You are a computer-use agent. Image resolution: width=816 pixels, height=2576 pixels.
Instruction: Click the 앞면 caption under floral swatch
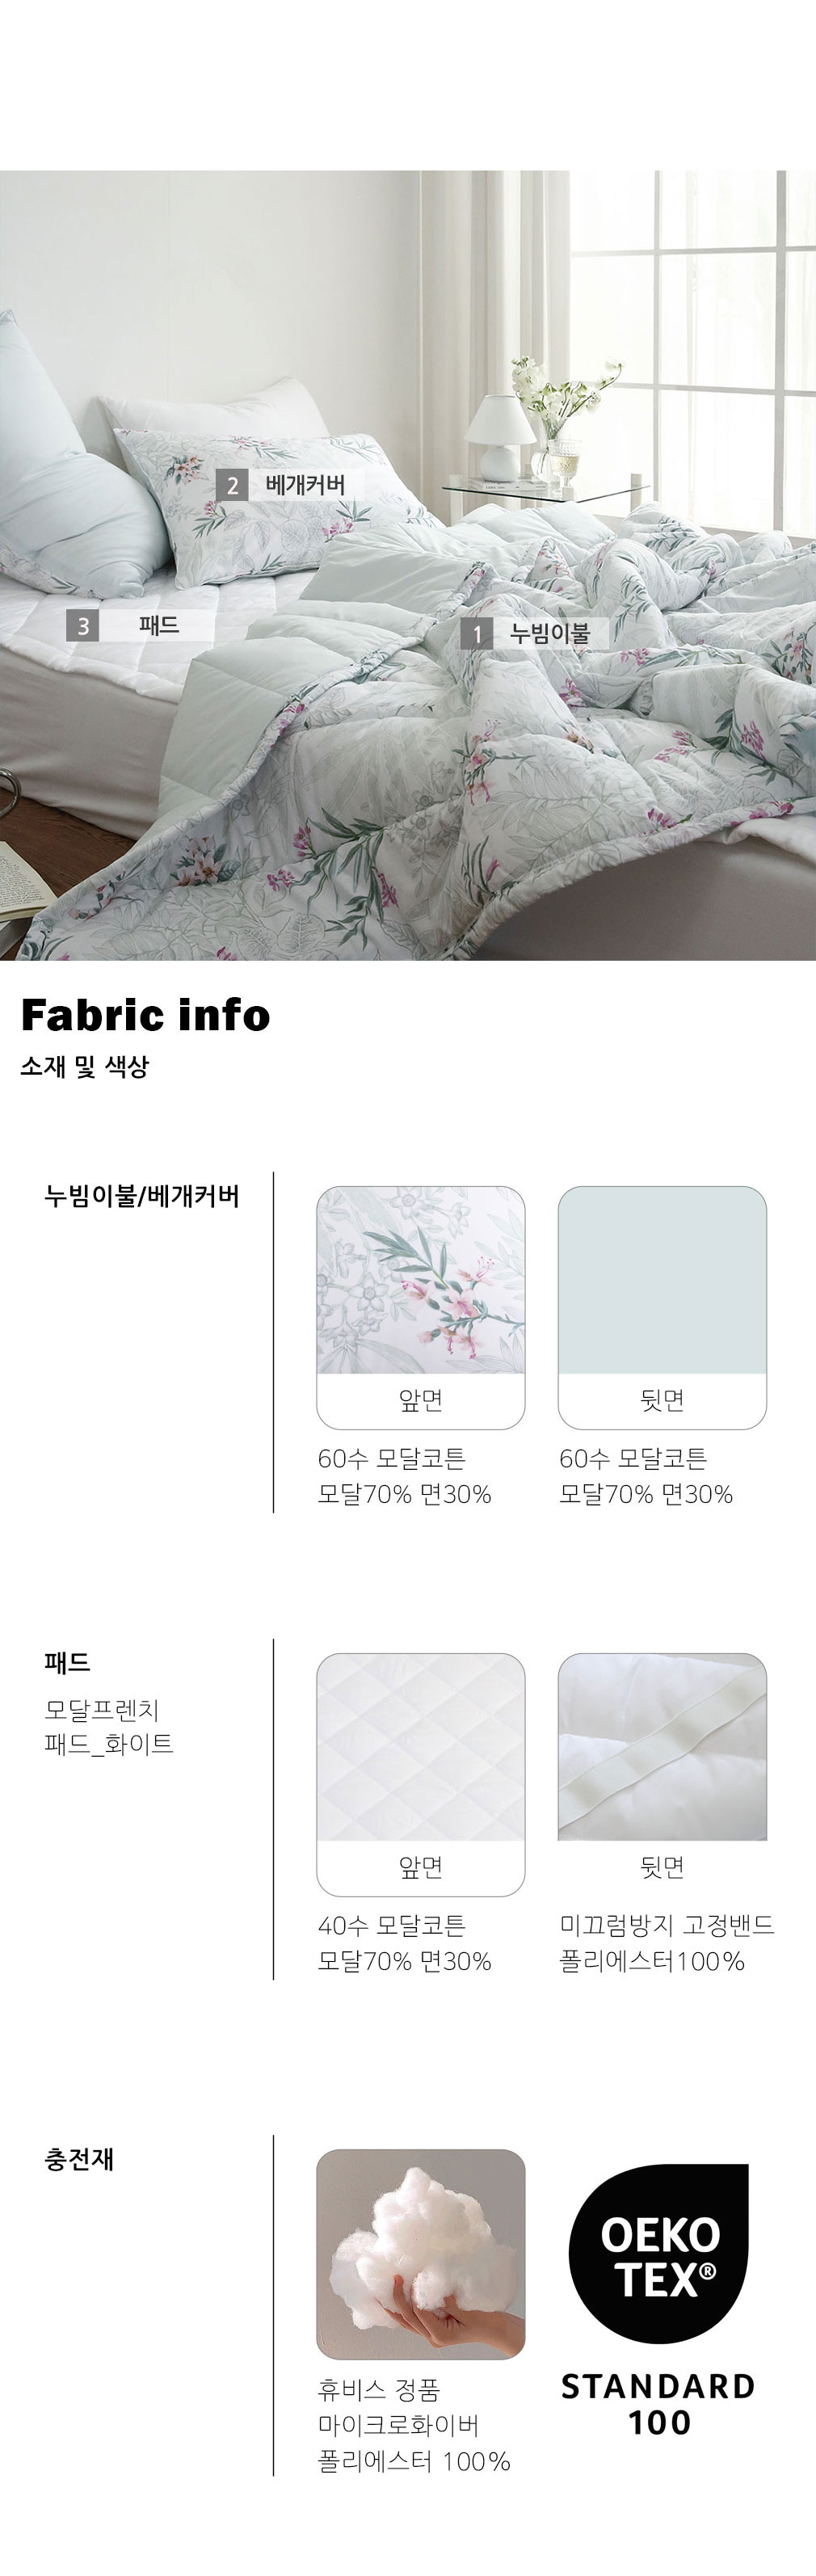[x=421, y=1401]
